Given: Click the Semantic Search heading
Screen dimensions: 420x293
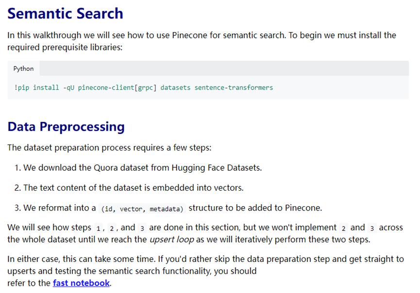Looking at the screenshot, I should [x=66, y=14].
